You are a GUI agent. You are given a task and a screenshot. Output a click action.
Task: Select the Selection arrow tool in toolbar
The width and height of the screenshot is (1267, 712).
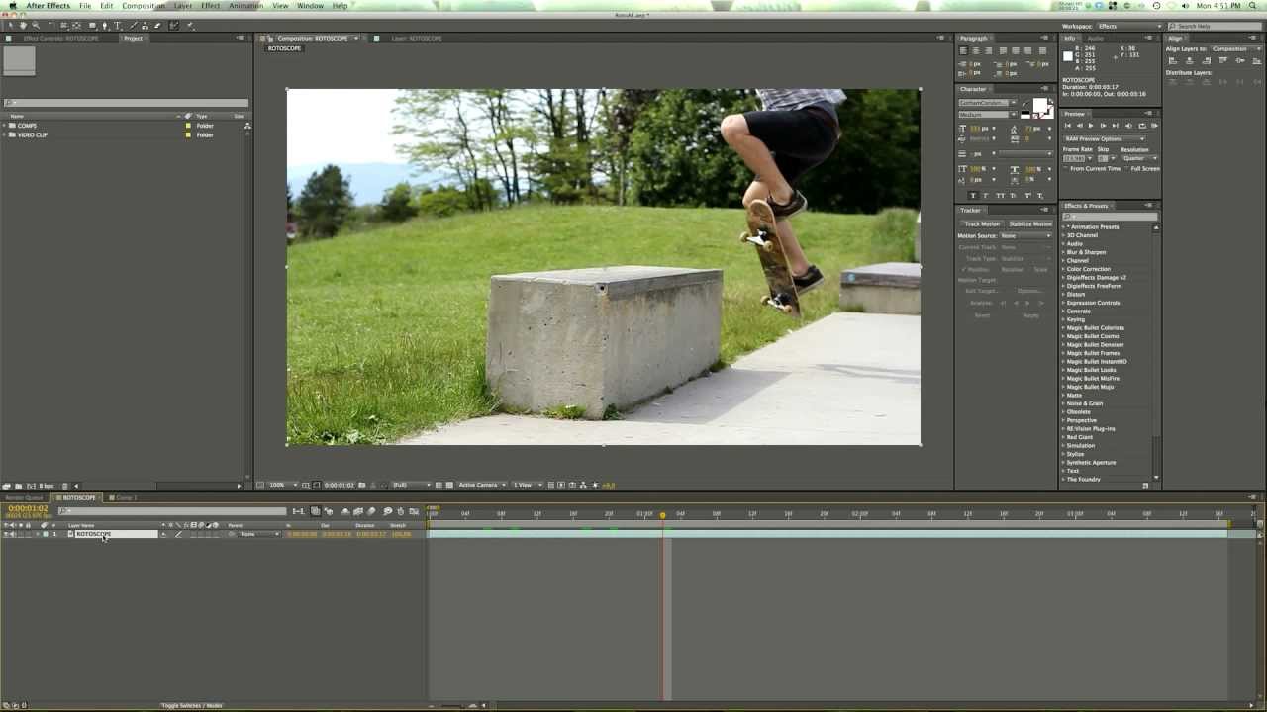10,25
